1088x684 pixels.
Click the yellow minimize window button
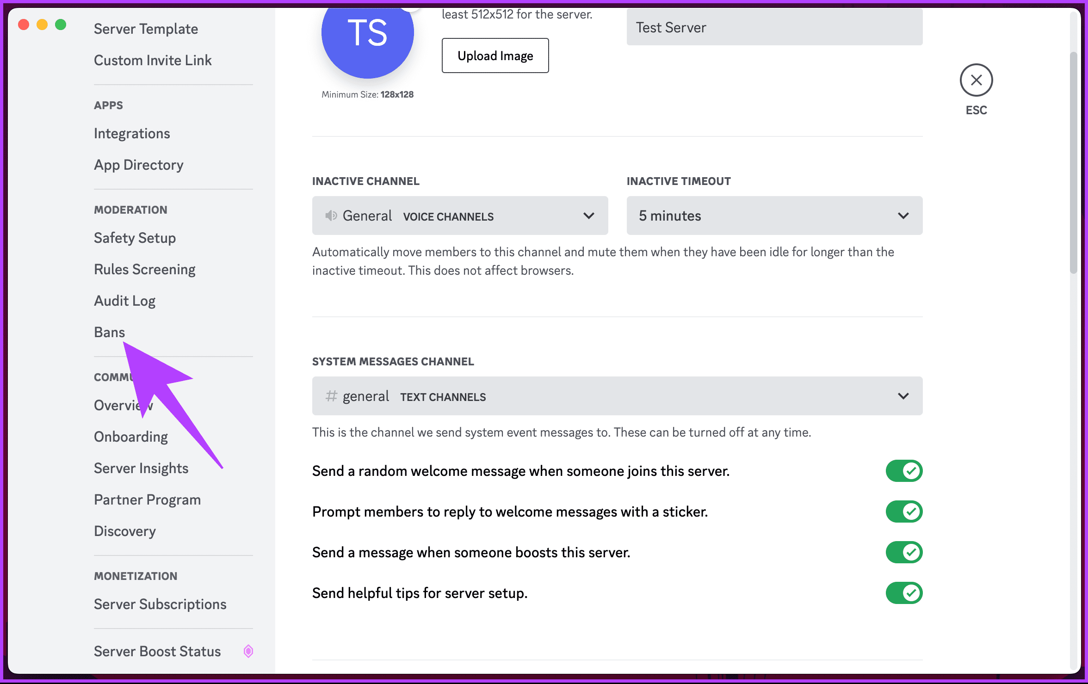(42, 25)
